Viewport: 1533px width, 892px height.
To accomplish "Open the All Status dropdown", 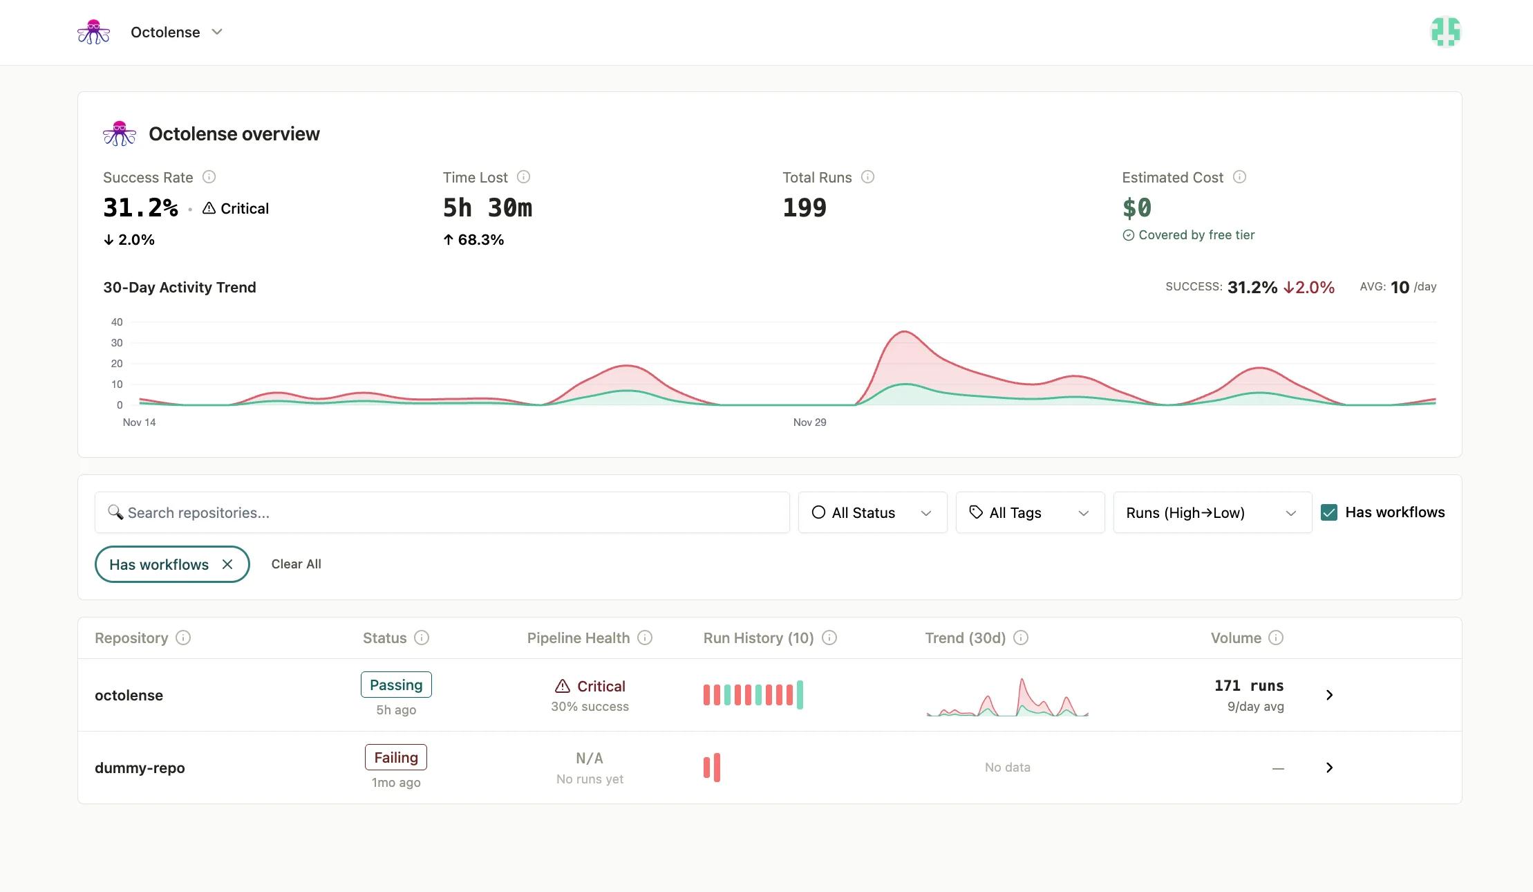I will pyautogui.click(x=872, y=512).
